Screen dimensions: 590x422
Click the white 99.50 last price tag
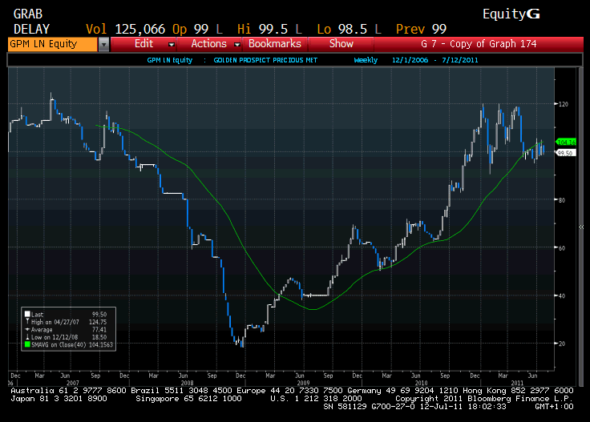(564, 153)
